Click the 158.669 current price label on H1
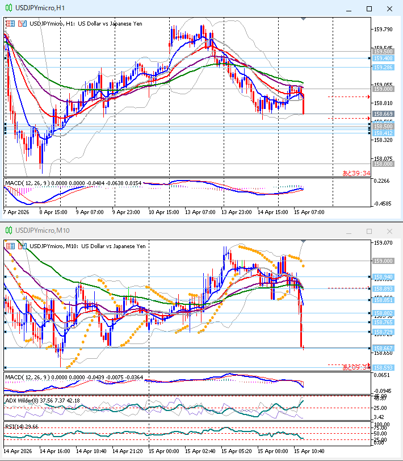The width and height of the screenshot is (403, 461). point(383,114)
